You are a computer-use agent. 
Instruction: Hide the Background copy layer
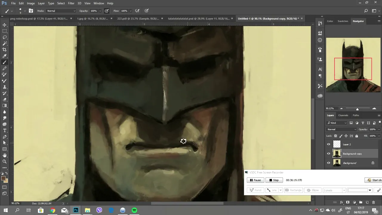click(x=329, y=154)
